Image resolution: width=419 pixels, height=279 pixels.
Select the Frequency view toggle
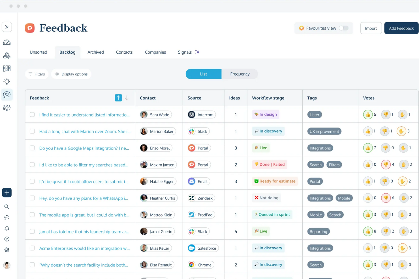[240, 74]
